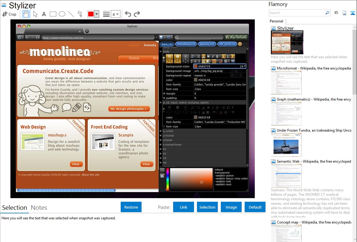Activate the hand pan tool
357x242 pixels.
(26, 14)
